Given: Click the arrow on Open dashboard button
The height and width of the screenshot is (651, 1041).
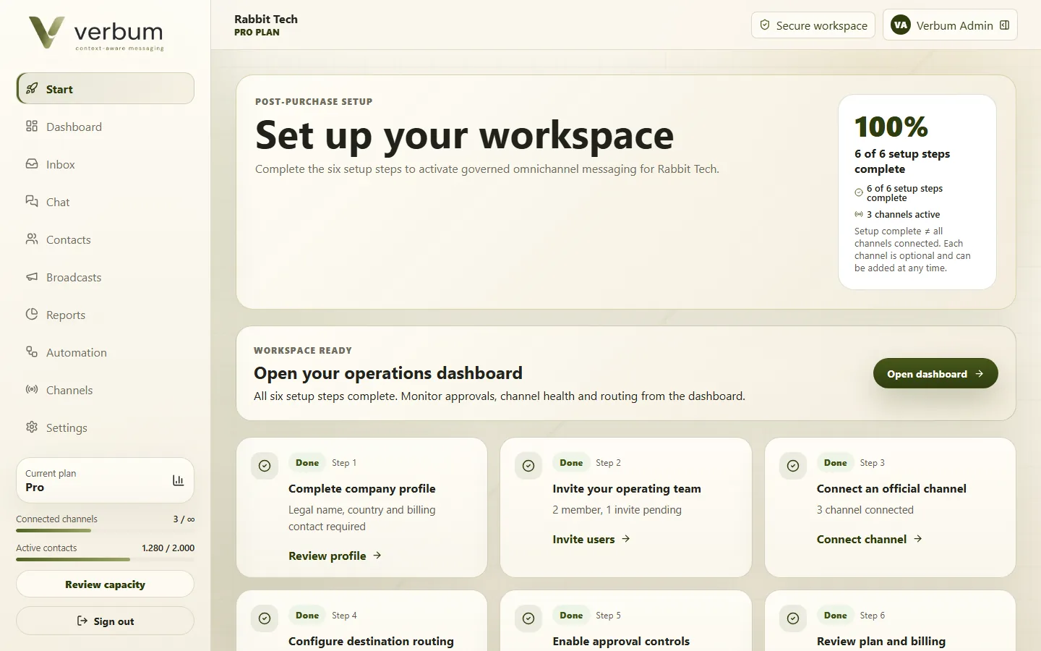Looking at the screenshot, I should [x=980, y=374].
